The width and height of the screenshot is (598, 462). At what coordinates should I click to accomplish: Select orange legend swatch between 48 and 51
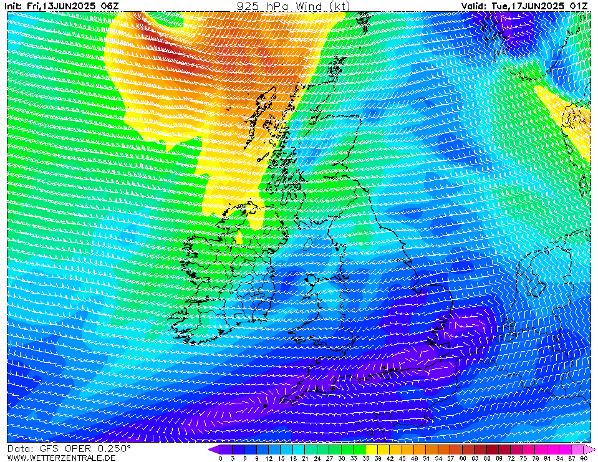(420, 450)
